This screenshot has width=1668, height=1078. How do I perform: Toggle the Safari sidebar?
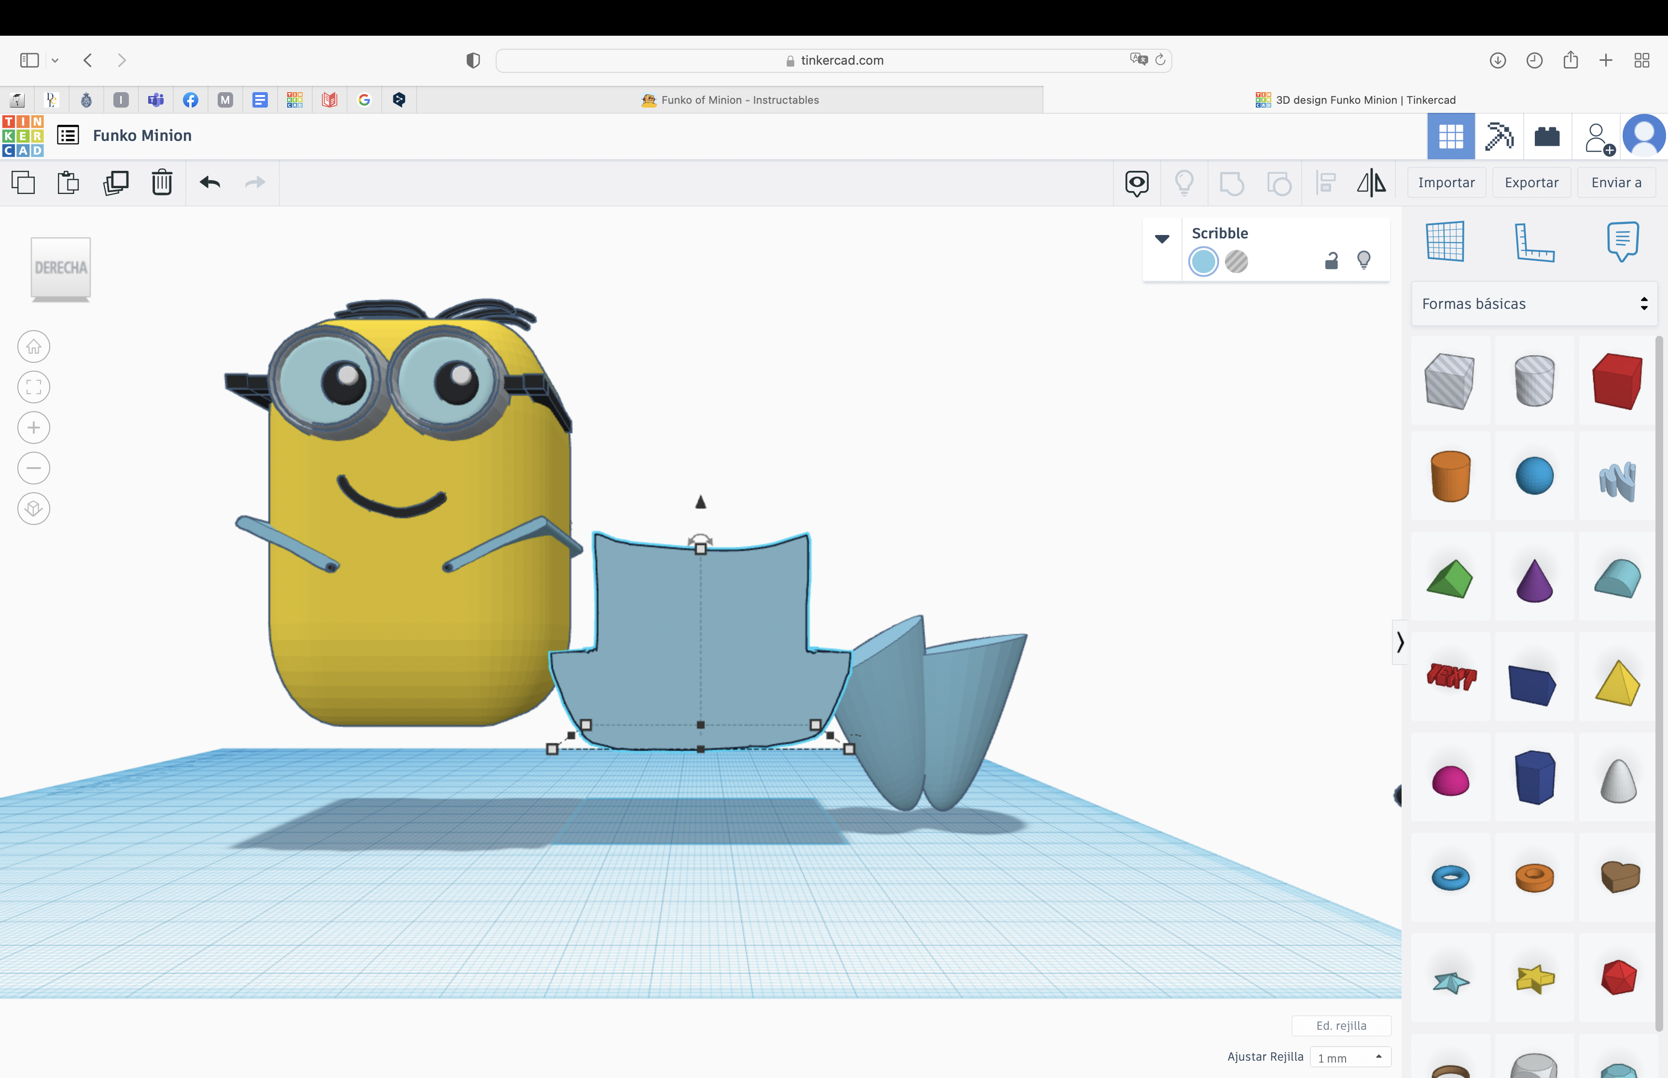point(29,60)
